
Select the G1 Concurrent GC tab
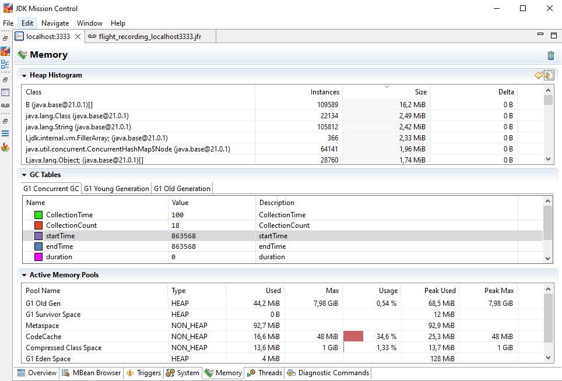coord(51,188)
